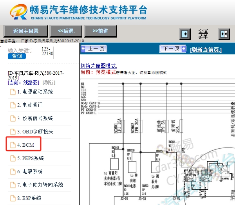The image size is (235, 205).
Task: Click document icon beside 4. BCM
Action: pos(13,145)
